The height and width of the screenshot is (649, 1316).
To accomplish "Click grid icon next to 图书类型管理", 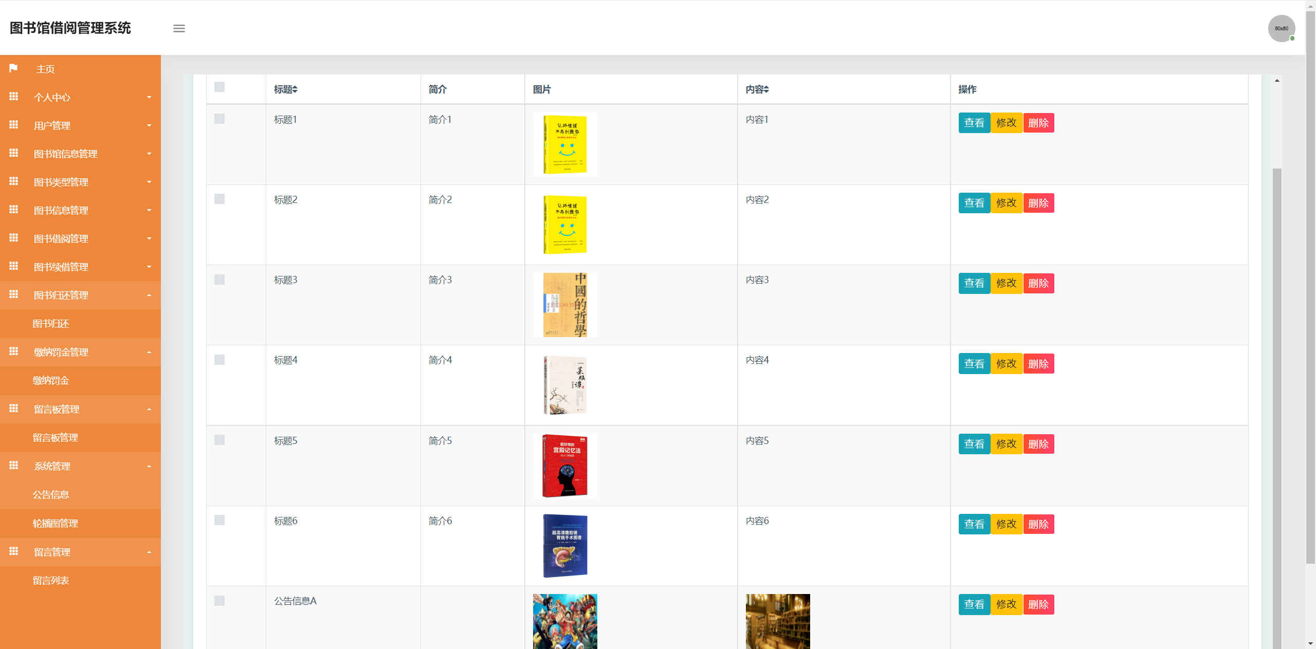I will pyautogui.click(x=14, y=181).
